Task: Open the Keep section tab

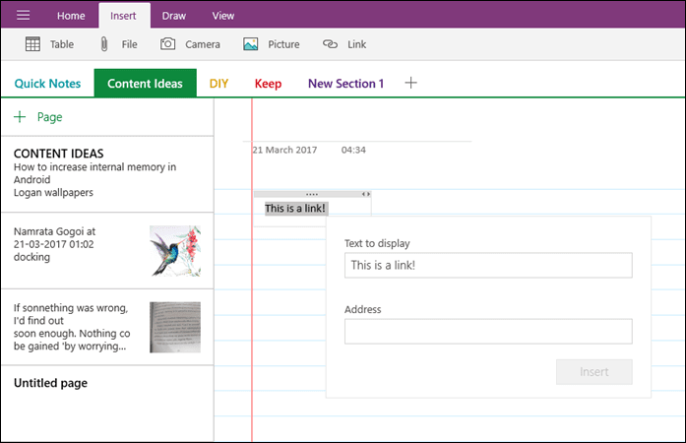Action: 268,83
